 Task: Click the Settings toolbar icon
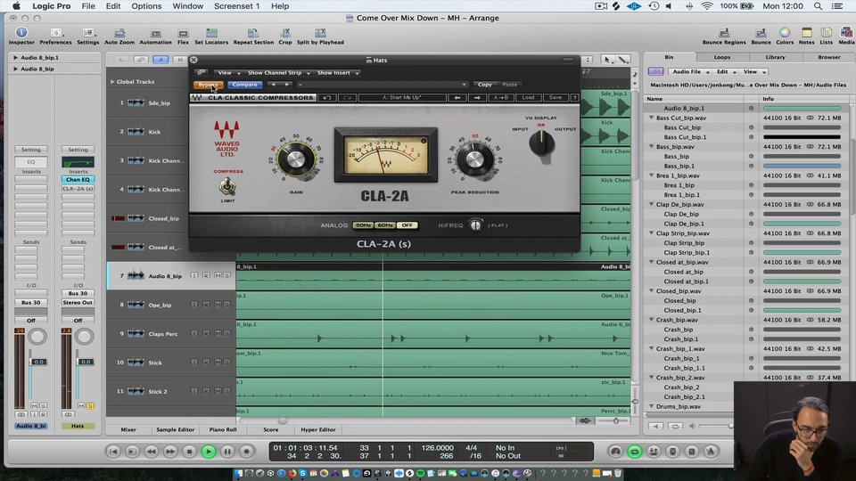(x=88, y=36)
